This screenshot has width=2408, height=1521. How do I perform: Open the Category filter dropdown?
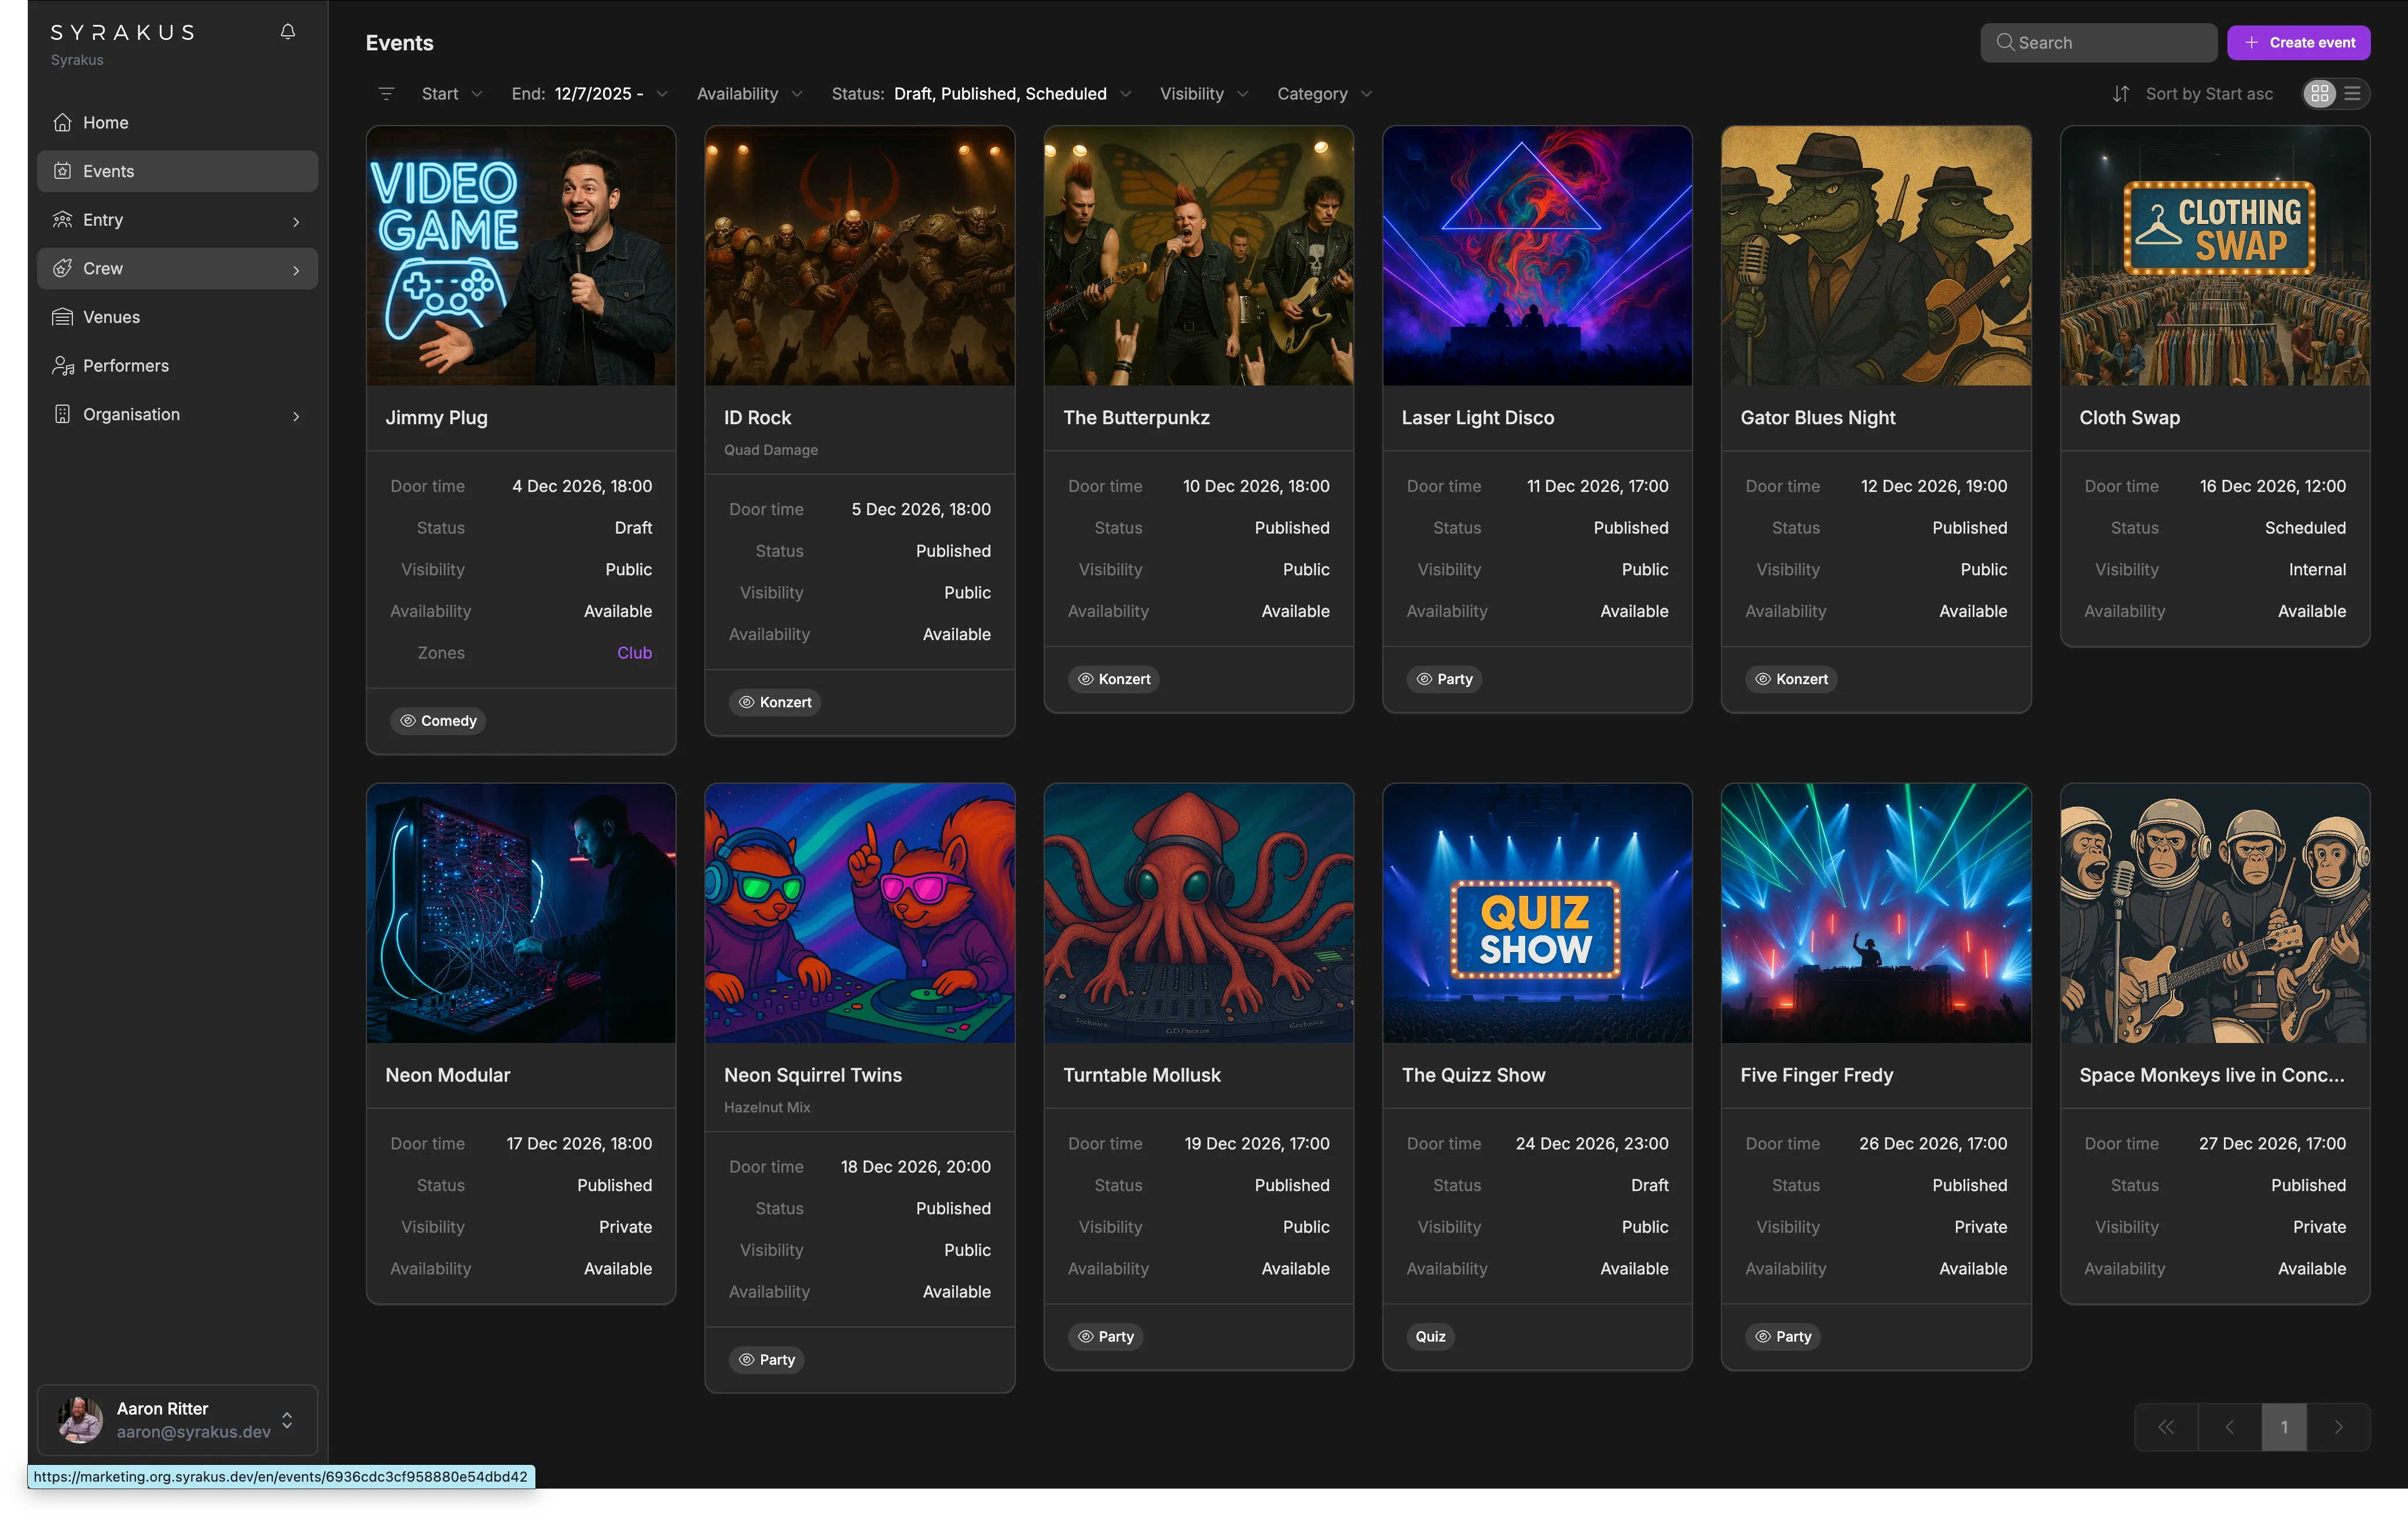[1323, 94]
